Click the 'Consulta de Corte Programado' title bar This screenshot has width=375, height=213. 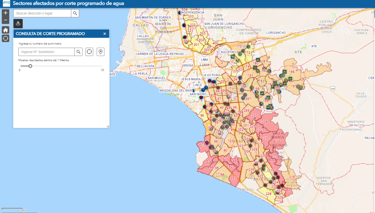coord(51,34)
